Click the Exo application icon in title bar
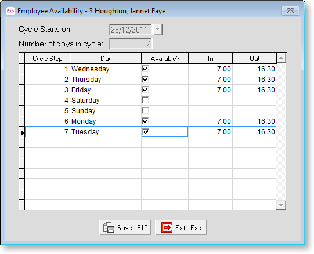 (10, 11)
